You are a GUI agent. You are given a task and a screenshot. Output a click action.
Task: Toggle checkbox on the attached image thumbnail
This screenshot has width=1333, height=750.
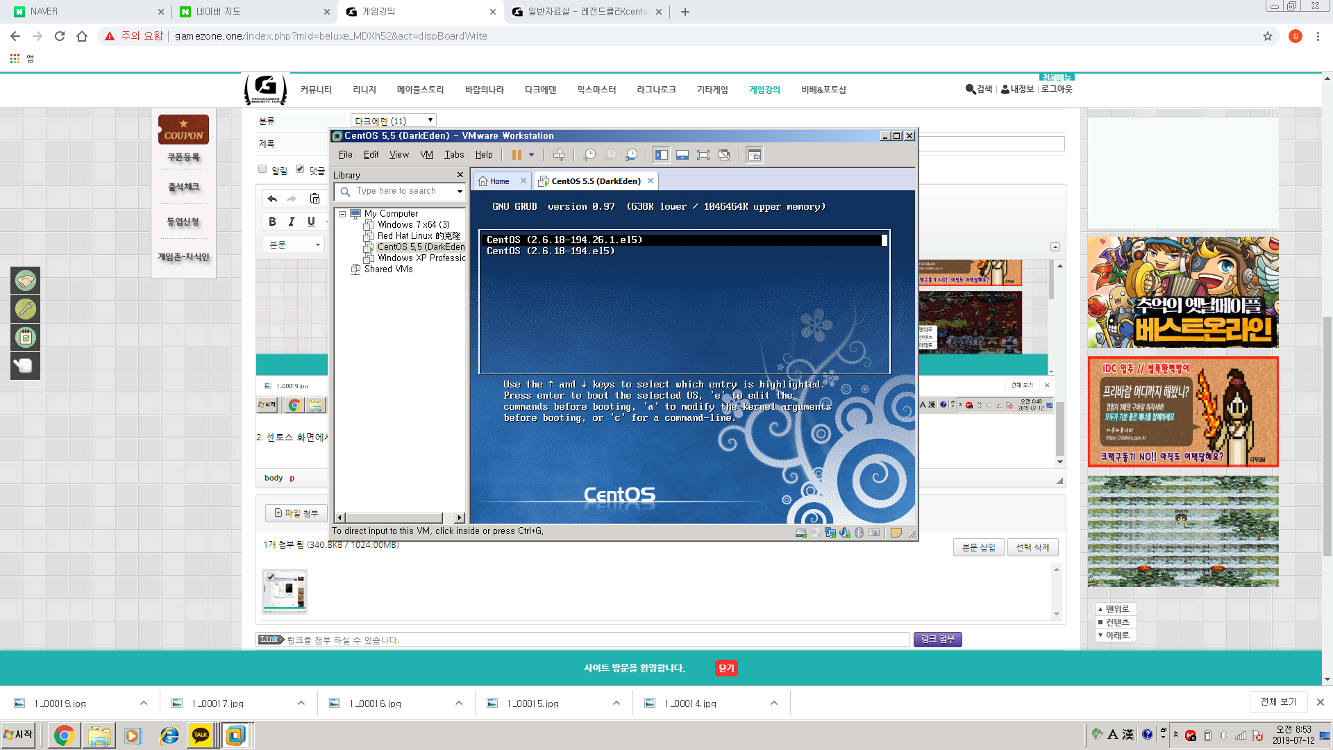tap(270, 576)
